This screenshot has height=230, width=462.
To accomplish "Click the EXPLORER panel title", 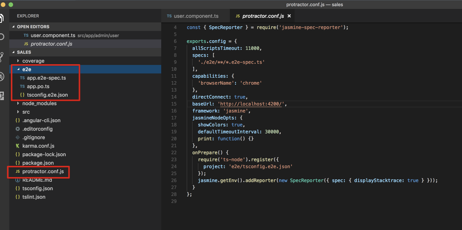I will click(x=28, y=16).
